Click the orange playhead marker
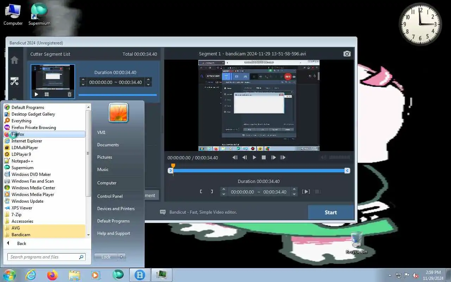 pyautogui.click(x=173, y=166)
